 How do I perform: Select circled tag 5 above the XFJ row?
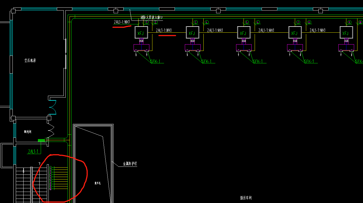click(x=247, y=22)
